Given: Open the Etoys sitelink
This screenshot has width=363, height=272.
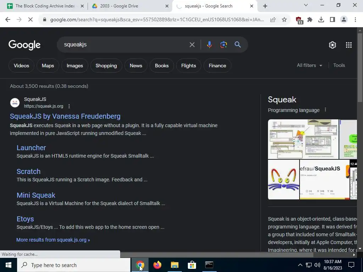Looking at the screenshot, I should click(25, 219).
